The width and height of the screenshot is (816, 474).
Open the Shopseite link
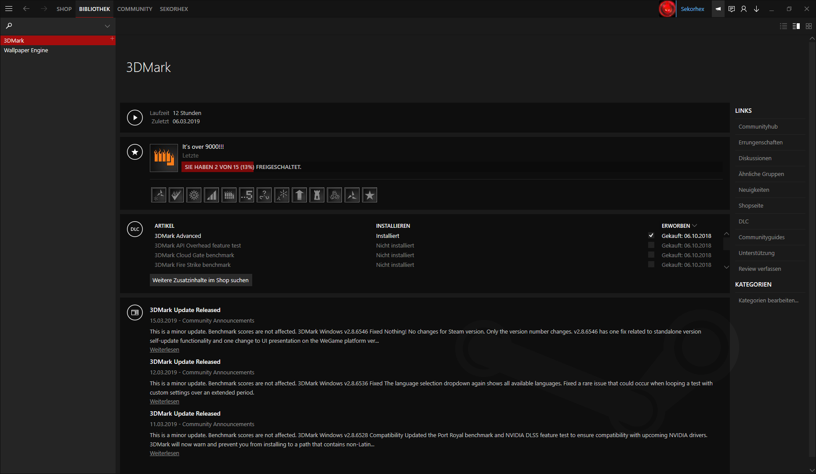click(x=751, y=205)
